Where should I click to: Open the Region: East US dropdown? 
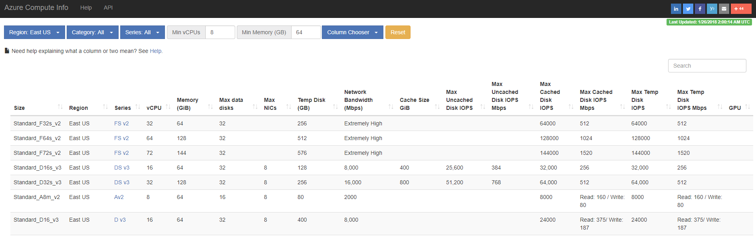(x=34, y=32)
